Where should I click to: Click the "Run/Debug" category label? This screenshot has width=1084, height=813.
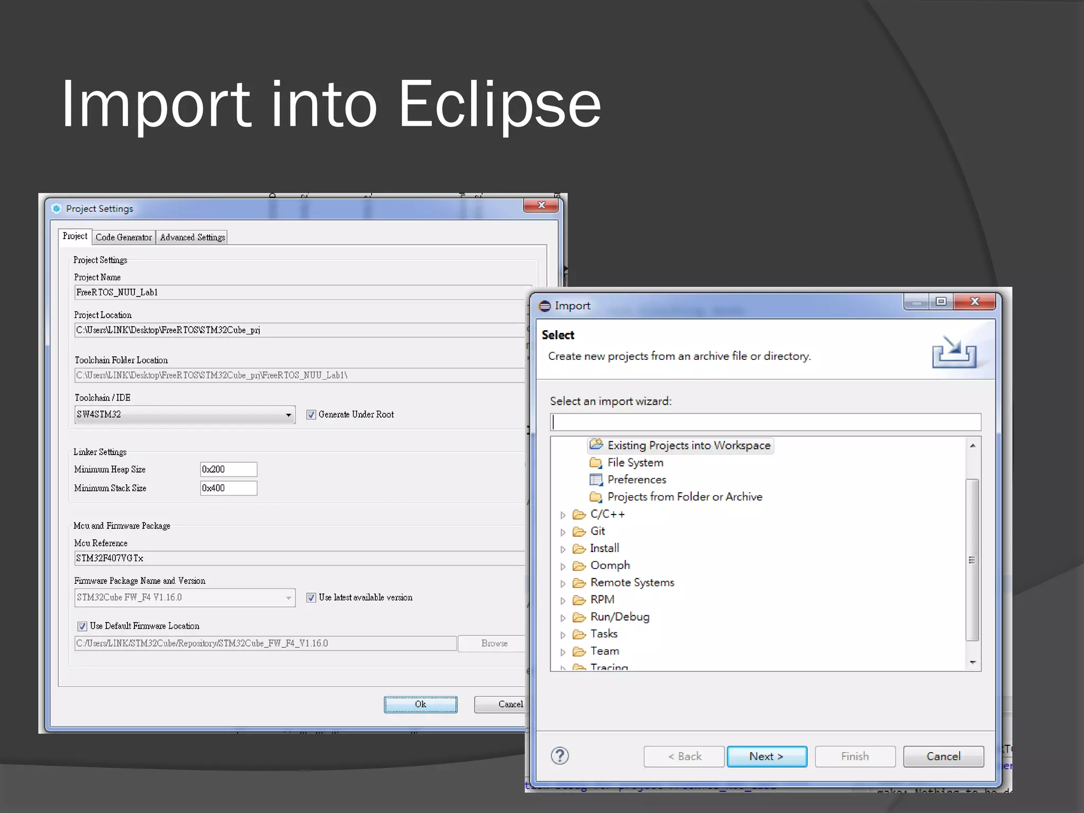coord(620,617)
